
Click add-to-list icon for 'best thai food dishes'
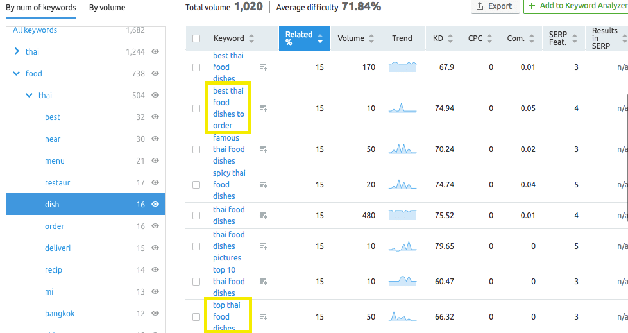[263, 67]
